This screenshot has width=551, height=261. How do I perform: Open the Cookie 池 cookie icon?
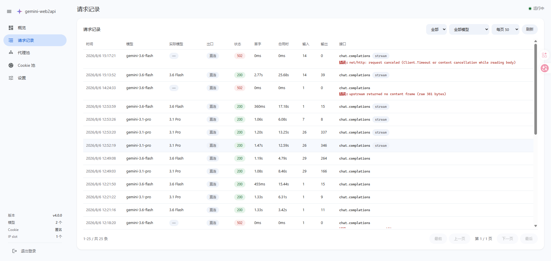click(x=11, y=65)
